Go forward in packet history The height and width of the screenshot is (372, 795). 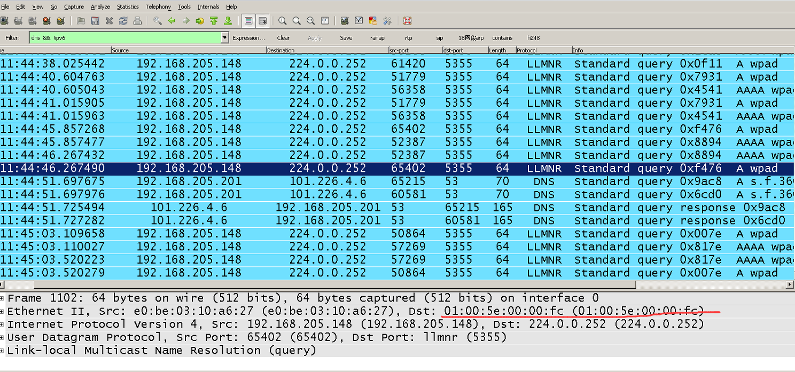pyautogui.click(x=186, y=21)
